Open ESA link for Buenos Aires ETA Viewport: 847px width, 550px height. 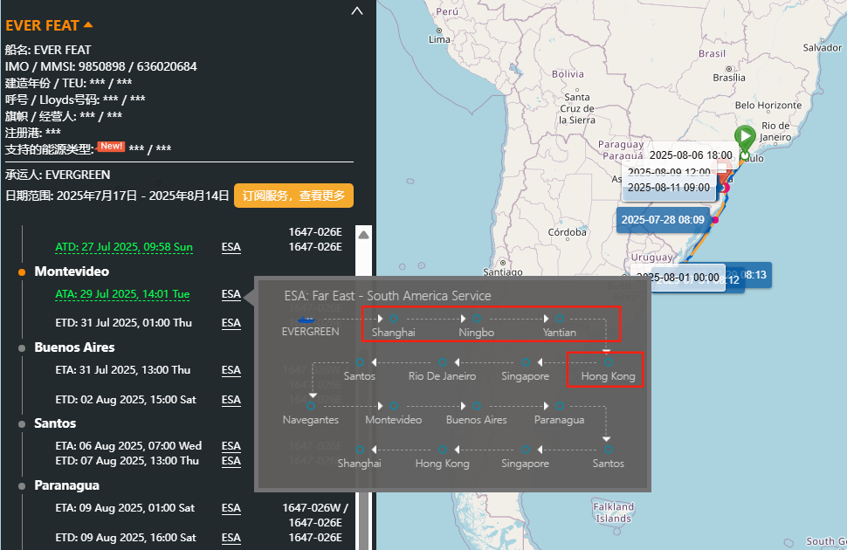(x=231, y=370)
